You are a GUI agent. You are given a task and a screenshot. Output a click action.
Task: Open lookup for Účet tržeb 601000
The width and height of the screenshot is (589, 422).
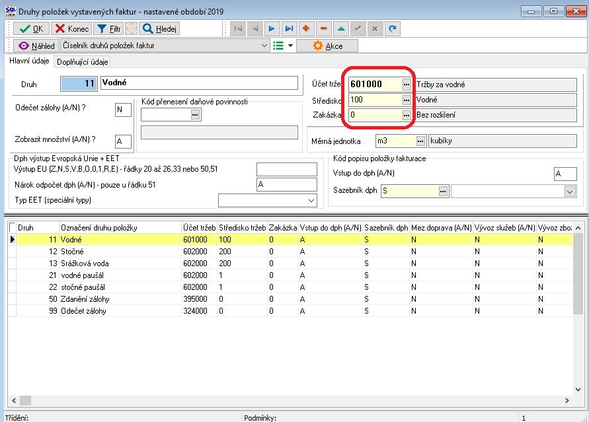(407, 85)
